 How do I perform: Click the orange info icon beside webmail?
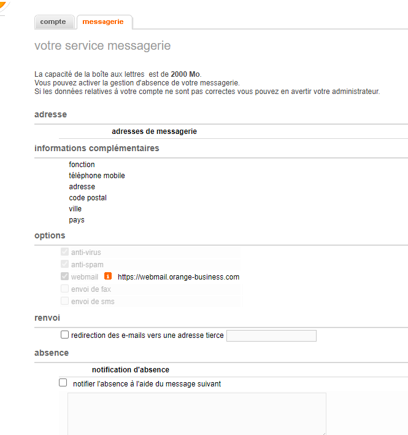coord(108,276)
